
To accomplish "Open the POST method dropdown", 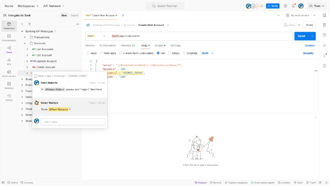I will [97, 36].
